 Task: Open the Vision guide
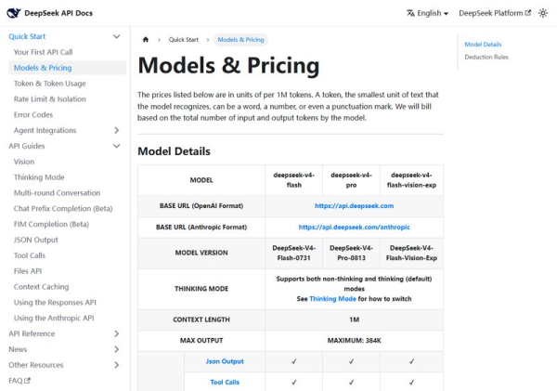click(x=24, y=162)
